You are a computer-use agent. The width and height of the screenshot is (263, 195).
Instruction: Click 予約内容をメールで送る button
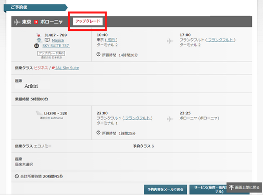165,189
